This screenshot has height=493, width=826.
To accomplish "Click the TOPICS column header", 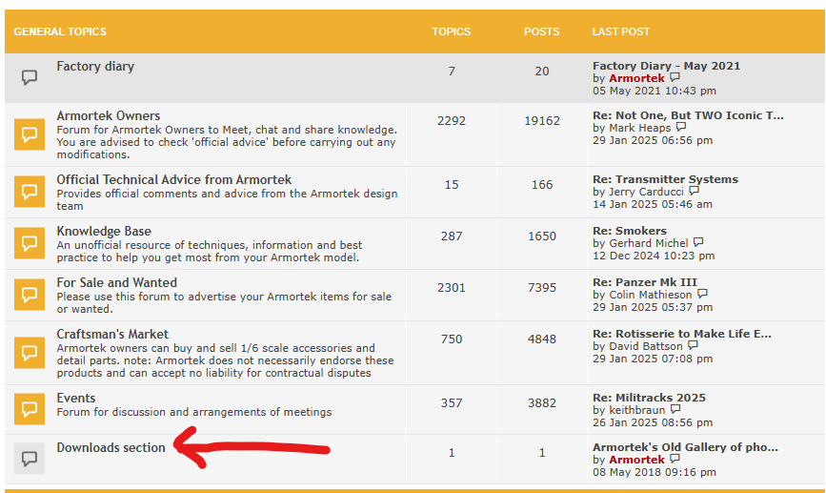I will (452, 31).
